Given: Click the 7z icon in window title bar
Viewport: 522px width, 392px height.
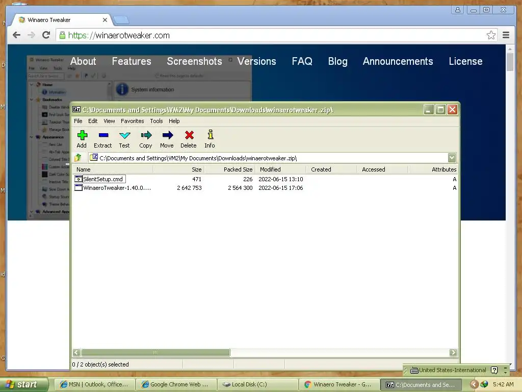Looking at the screenshot, I should coord(76,109).
